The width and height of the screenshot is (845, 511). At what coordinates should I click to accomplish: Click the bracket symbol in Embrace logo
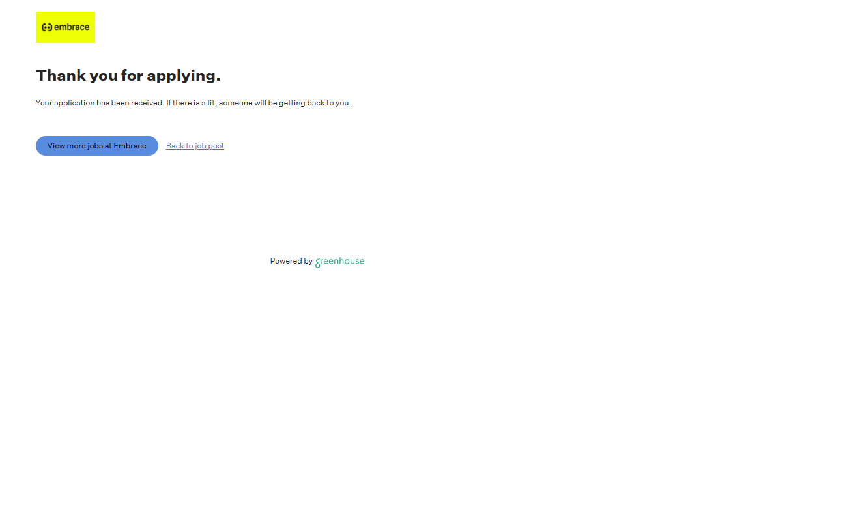click(46, 27)
